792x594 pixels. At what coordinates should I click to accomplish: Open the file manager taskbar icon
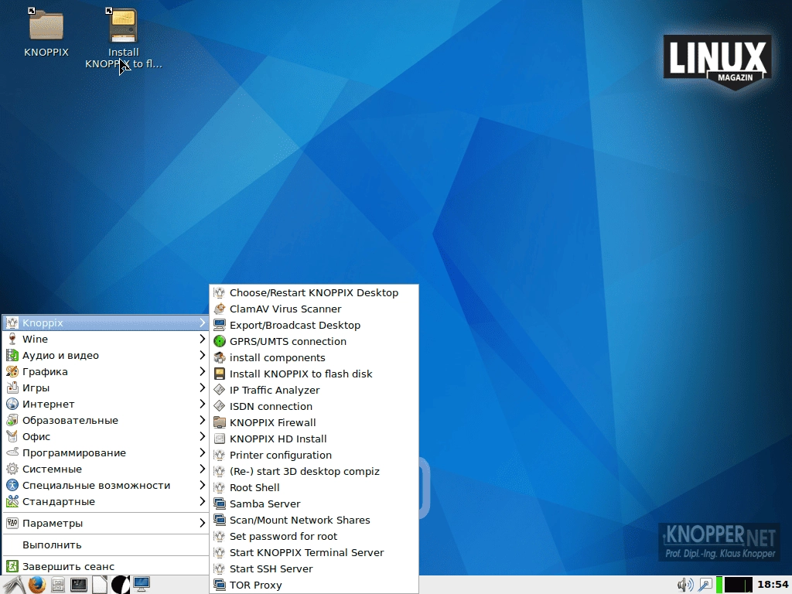coord(58,585)
